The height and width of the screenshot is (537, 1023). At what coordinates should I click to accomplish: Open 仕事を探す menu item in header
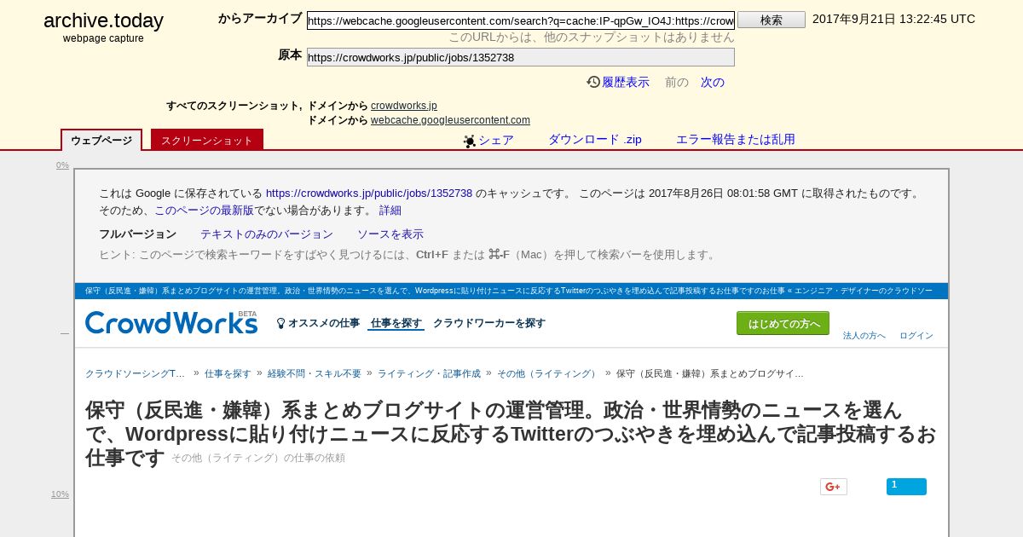(396, 323)
